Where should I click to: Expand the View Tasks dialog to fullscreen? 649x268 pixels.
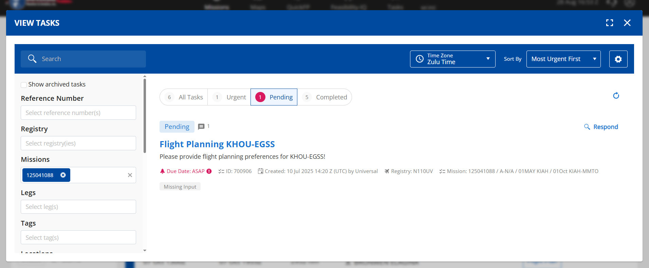(610, 23)
